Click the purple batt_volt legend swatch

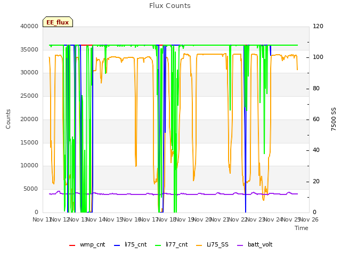[240, 245]
